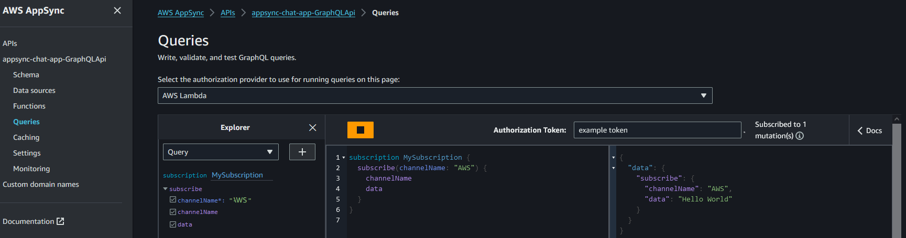
Task: Close the AWS AppSync side navigation
Action: (117, 10)
